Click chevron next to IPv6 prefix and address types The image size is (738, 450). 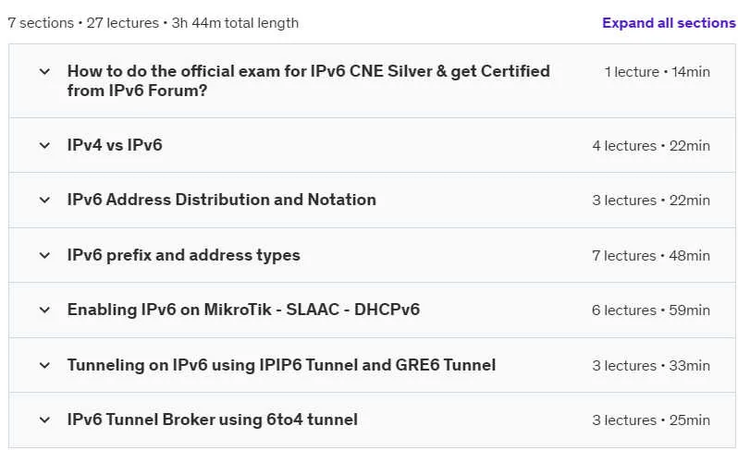(x=44, y=255)
